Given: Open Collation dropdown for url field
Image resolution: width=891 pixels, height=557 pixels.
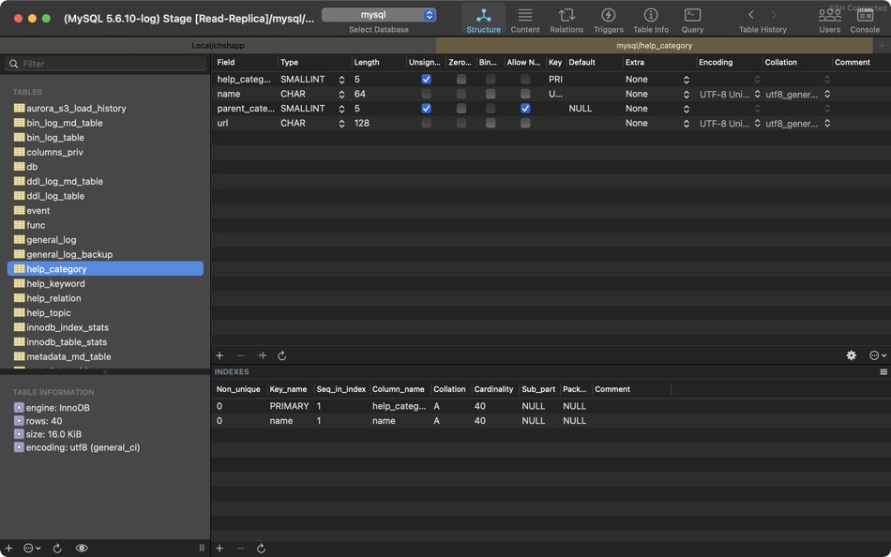Looking at the screenshot, I should [827, 124].
